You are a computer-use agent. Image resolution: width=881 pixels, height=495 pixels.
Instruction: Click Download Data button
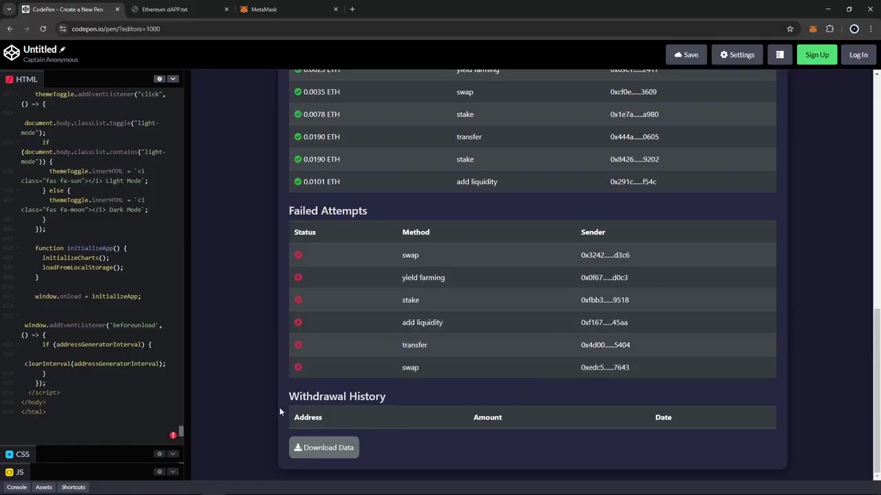pos(323,448)
